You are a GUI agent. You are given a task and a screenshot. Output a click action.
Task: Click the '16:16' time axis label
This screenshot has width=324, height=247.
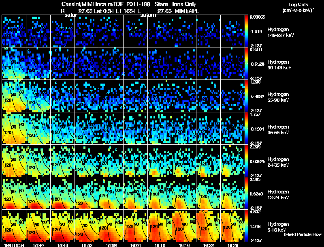click(184, 245)
